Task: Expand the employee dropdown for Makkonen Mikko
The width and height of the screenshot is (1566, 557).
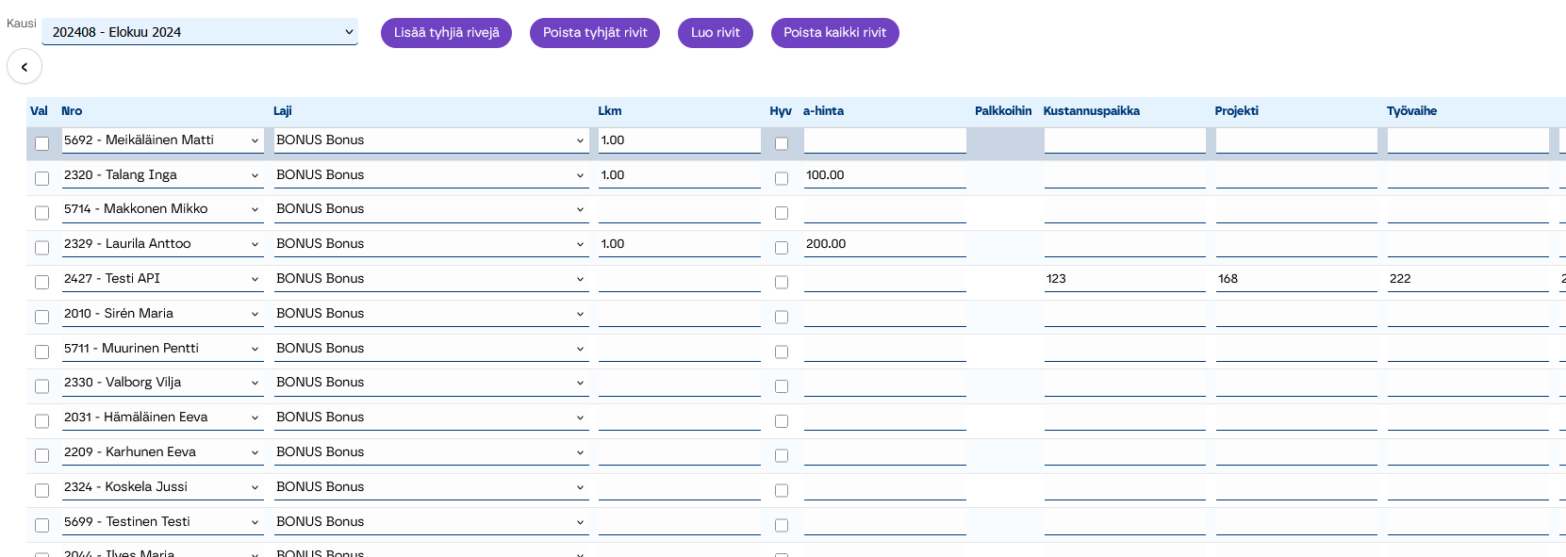Action: point(161,209)
